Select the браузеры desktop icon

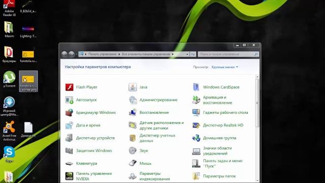click(9, 54)
